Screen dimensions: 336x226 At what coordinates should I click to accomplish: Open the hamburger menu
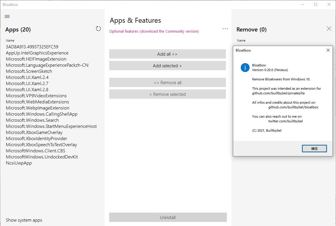coord(7,17)
